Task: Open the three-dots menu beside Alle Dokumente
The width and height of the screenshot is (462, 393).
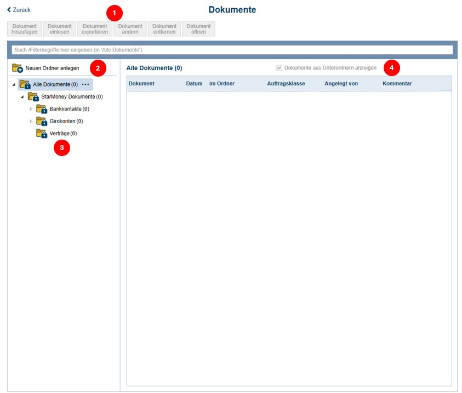Action: [85, 85]
